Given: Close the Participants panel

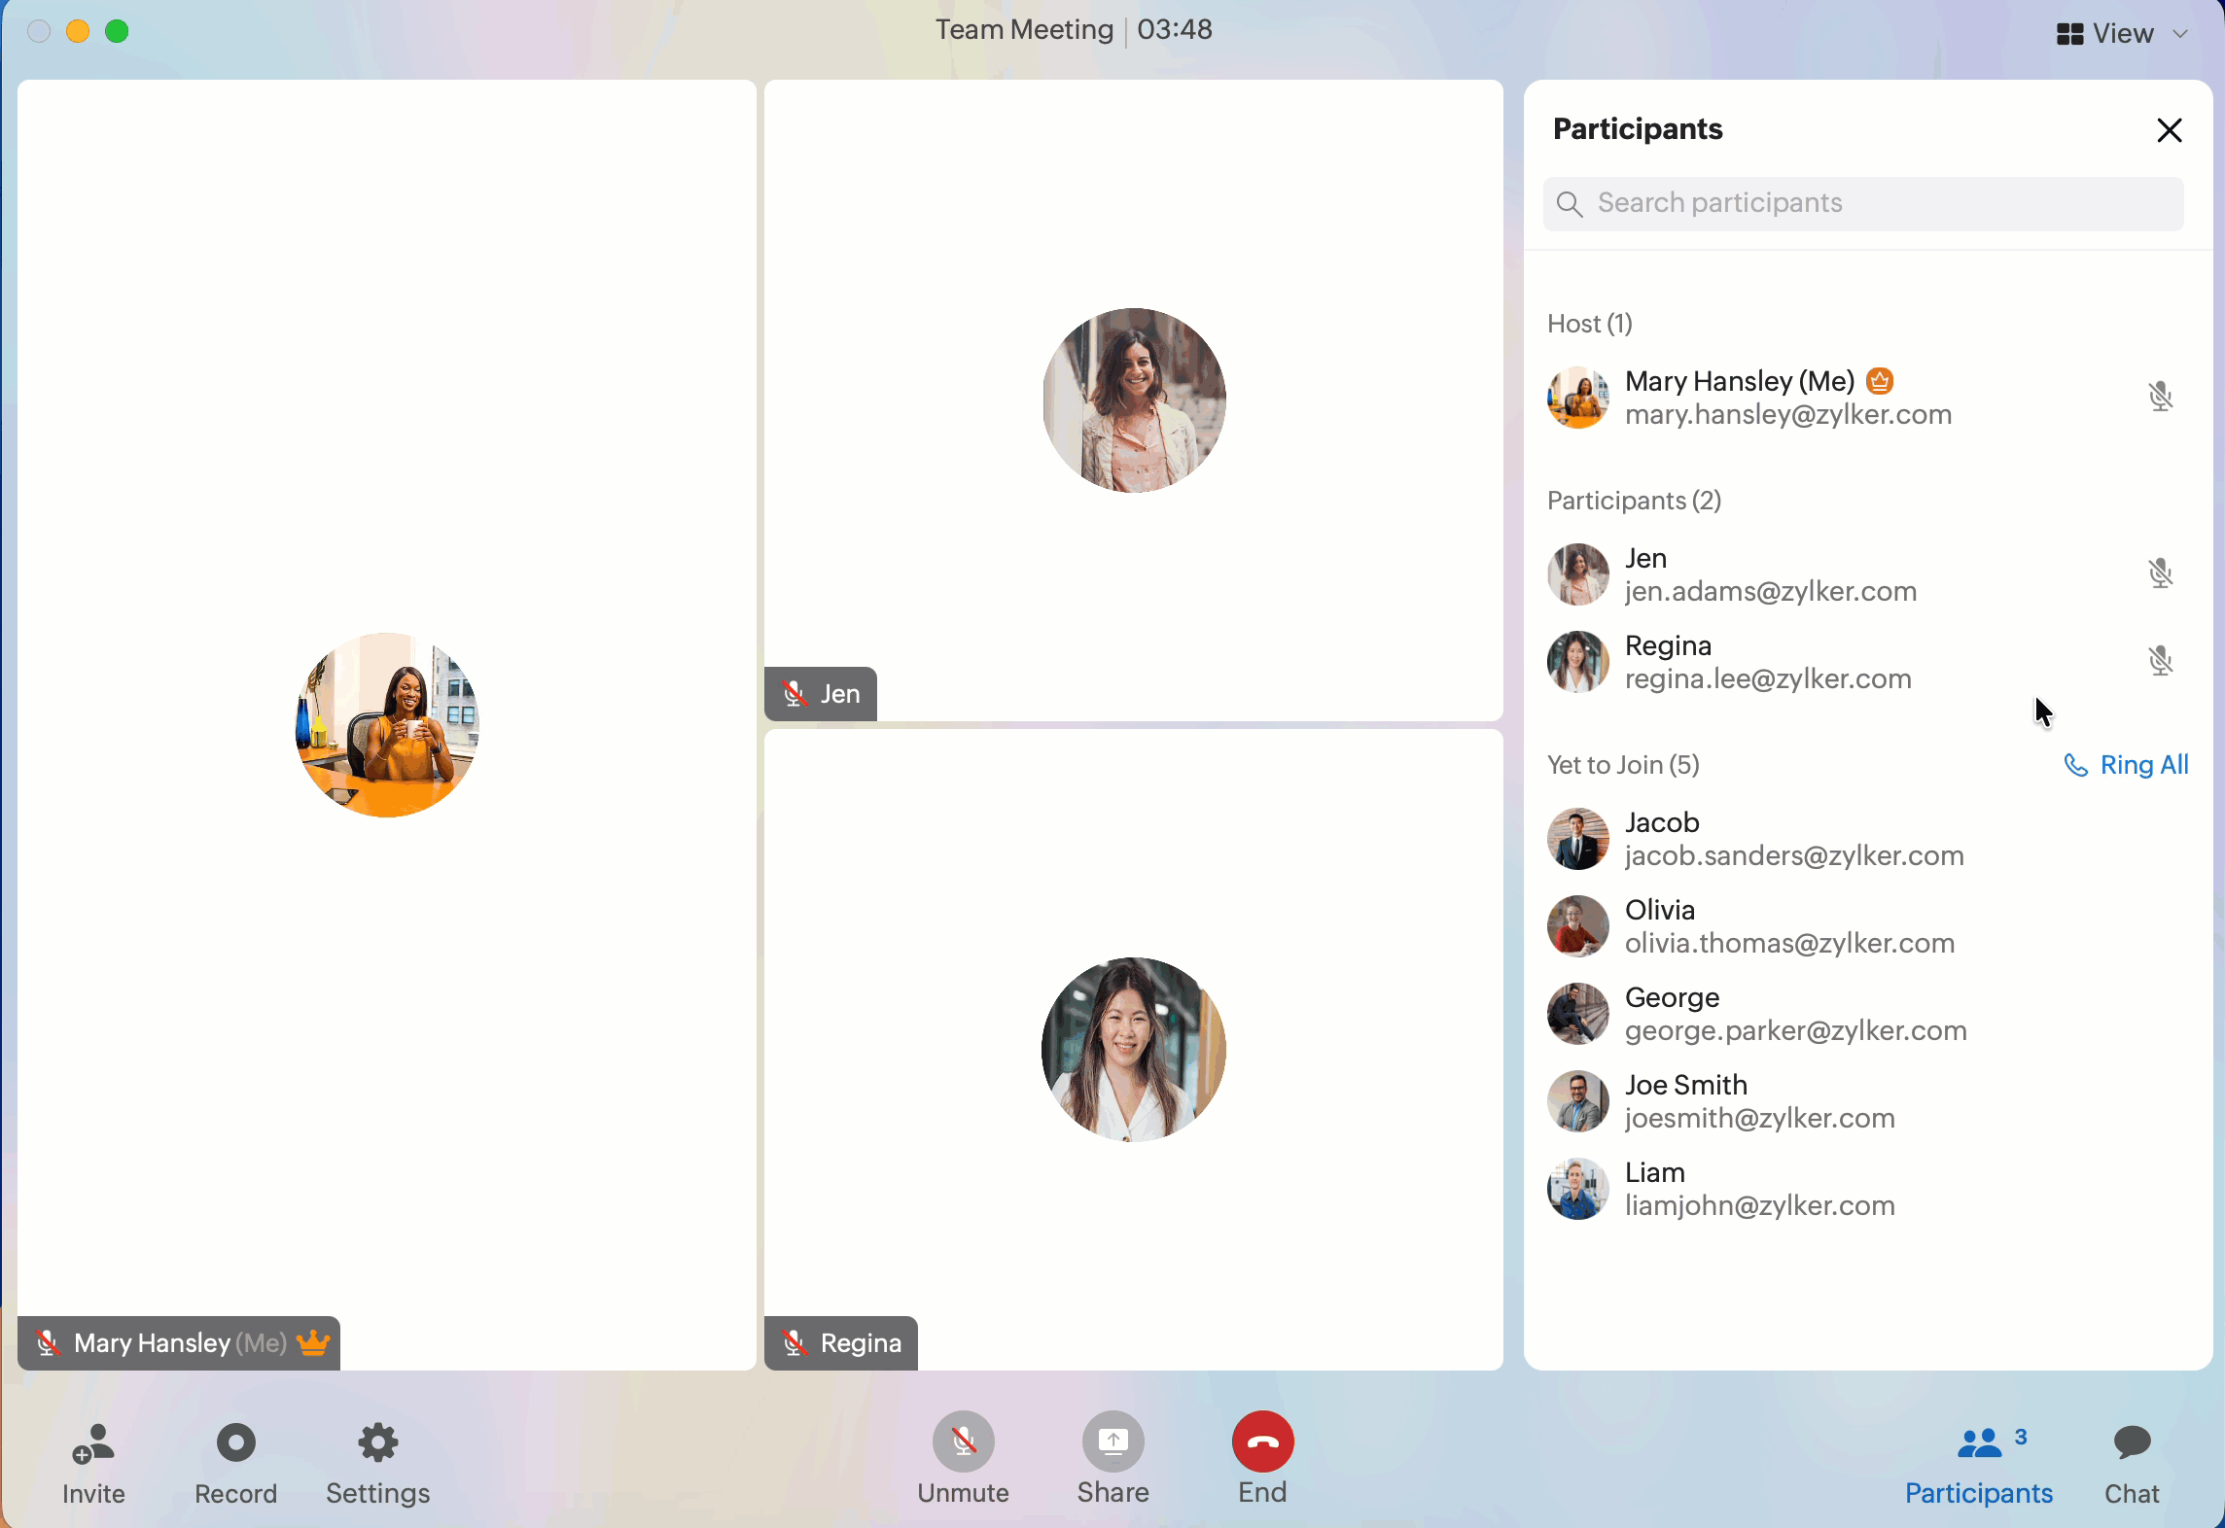Looking at the screenshot, I should click(2169, 130).
